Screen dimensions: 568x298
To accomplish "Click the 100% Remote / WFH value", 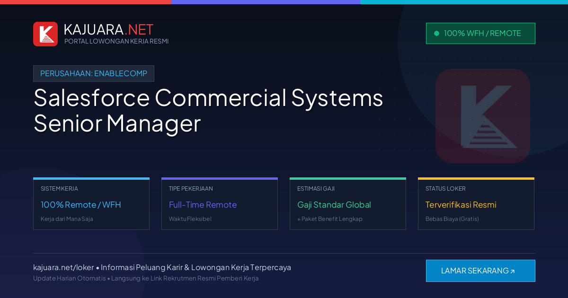I will click(81, 205).
